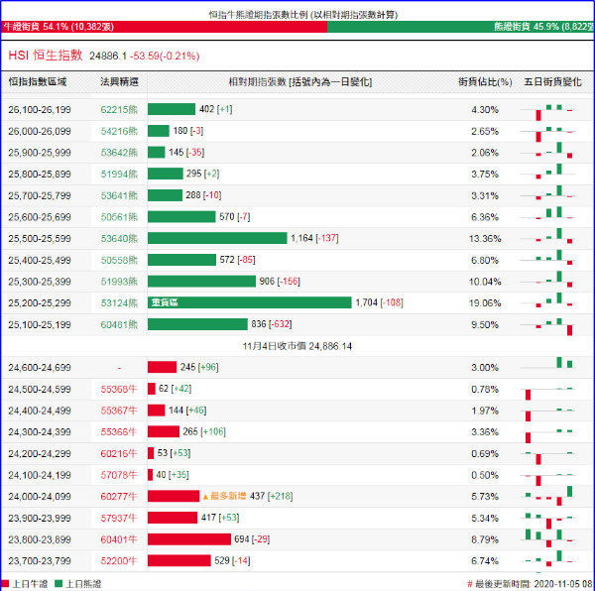595x591 pixels.
Task: Click the 相對期指張數 column header
Action: [300, 82]
